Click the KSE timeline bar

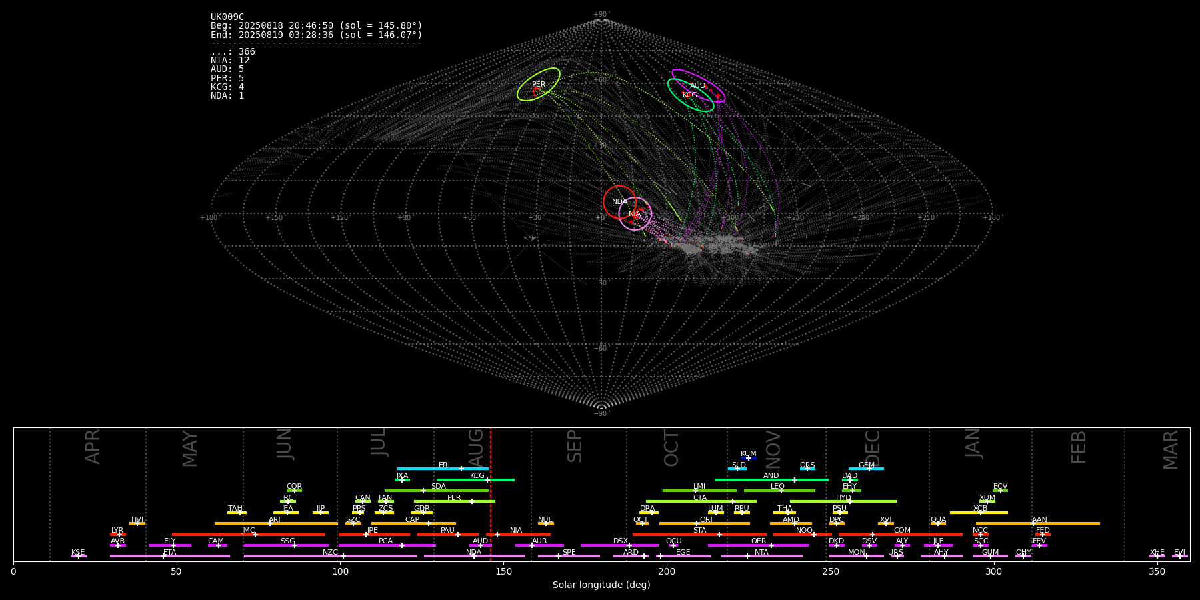coord(78,556)
